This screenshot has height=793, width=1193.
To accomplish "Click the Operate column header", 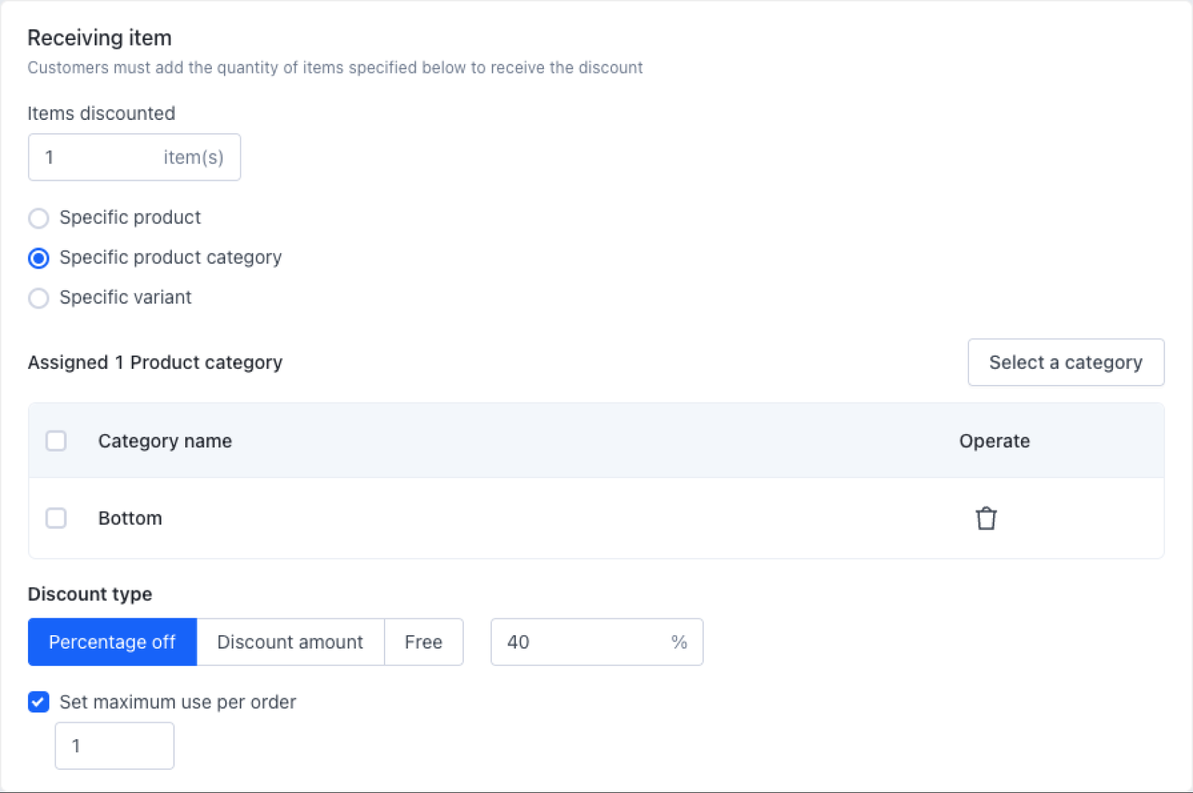I will click(x=994, y=441).
